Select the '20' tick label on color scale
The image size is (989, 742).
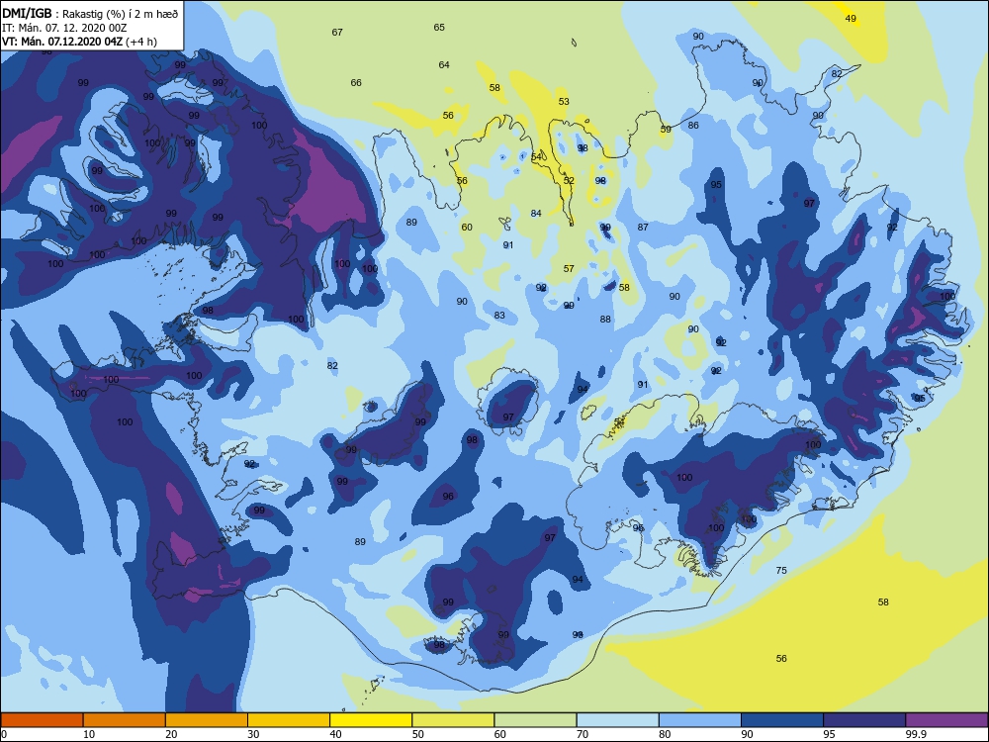coord(171,734)
